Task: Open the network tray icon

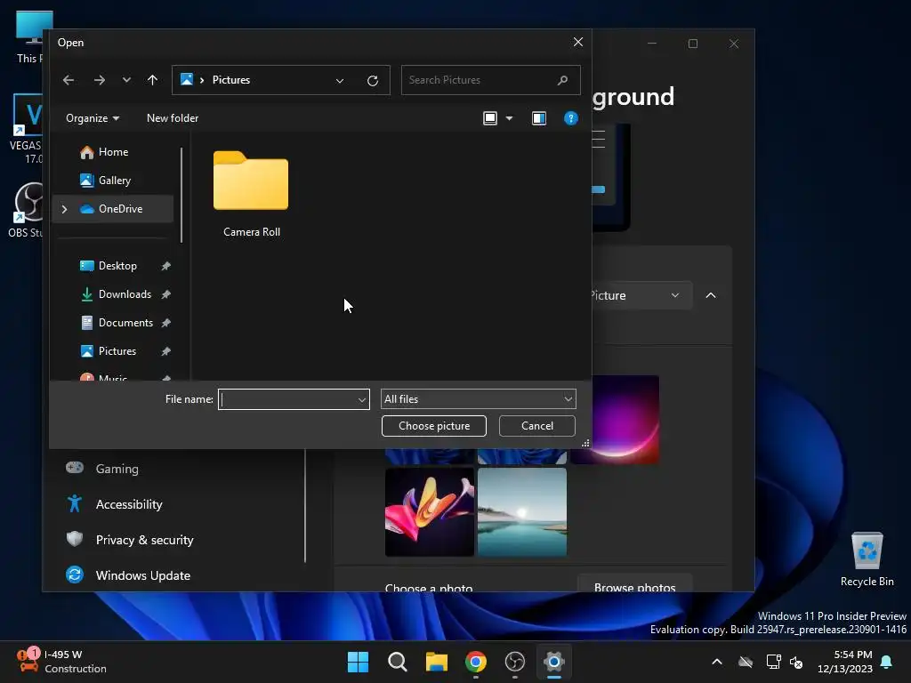Action: pos(773,662)
